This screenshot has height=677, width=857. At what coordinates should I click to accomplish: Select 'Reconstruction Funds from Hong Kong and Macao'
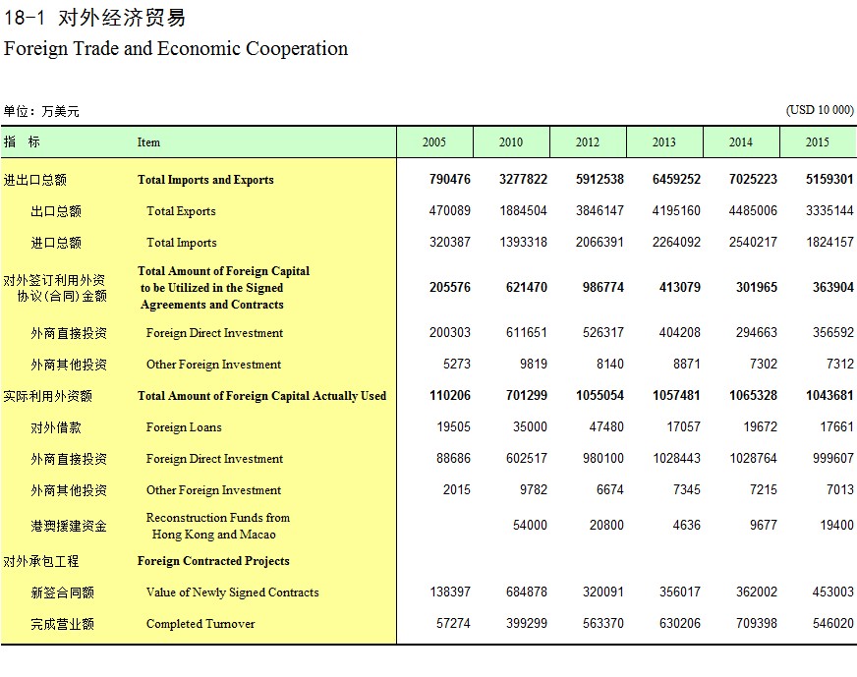(217, 526)
